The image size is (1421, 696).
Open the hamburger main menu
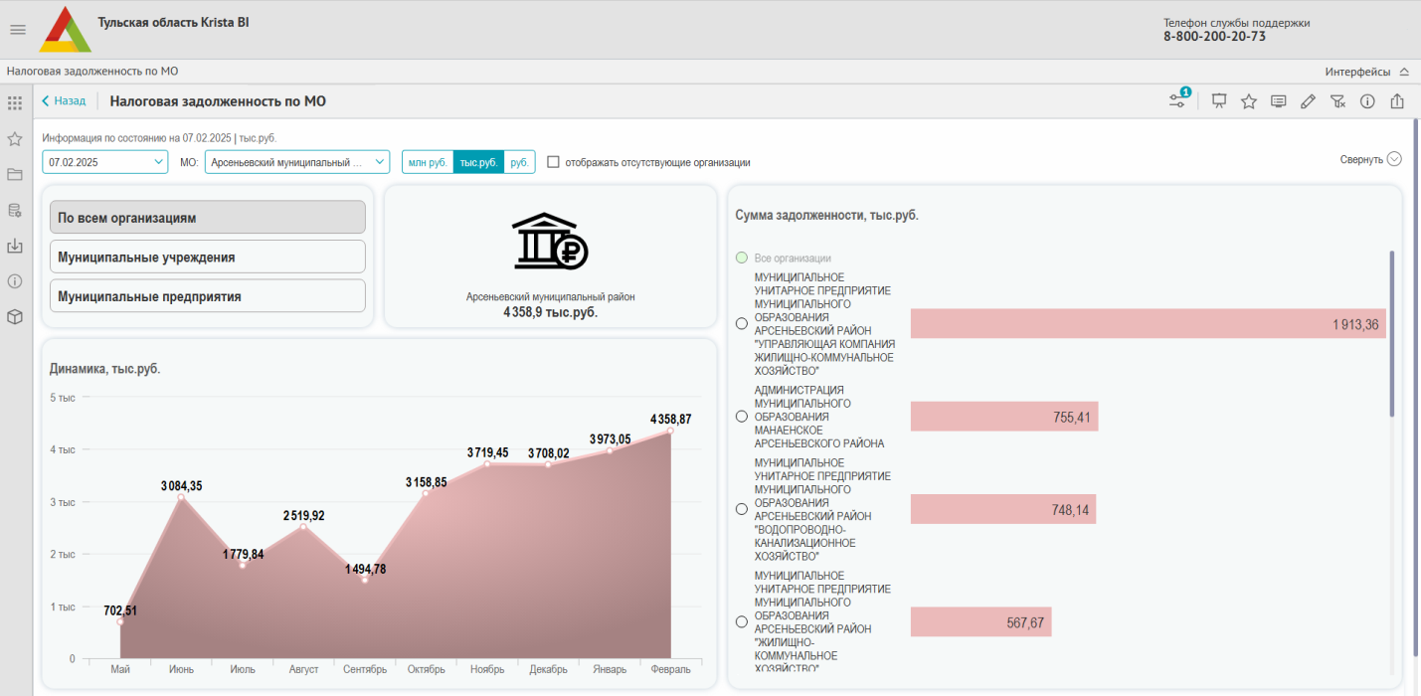coord(17,30)
